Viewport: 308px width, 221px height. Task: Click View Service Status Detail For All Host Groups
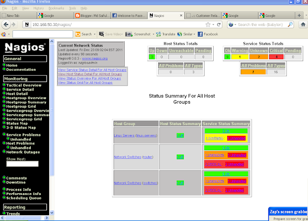click(92, 70)
